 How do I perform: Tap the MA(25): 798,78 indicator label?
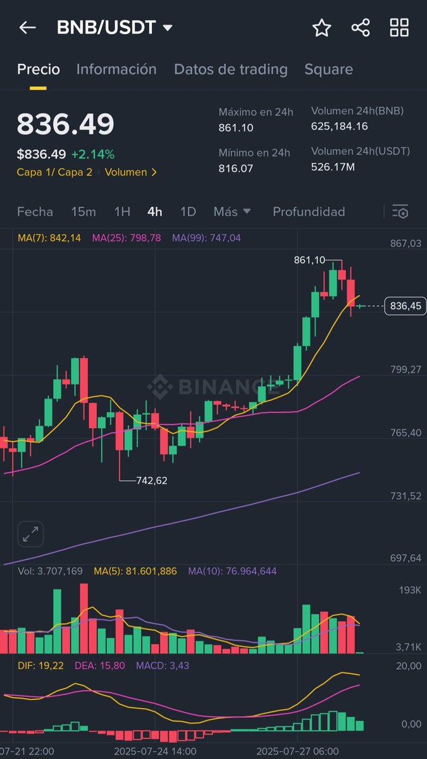[x=127, y=238]
